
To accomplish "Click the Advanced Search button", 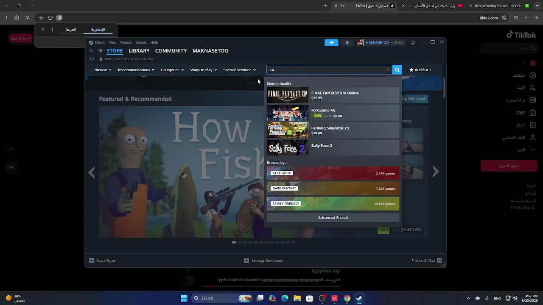I will tap(333, 218).
